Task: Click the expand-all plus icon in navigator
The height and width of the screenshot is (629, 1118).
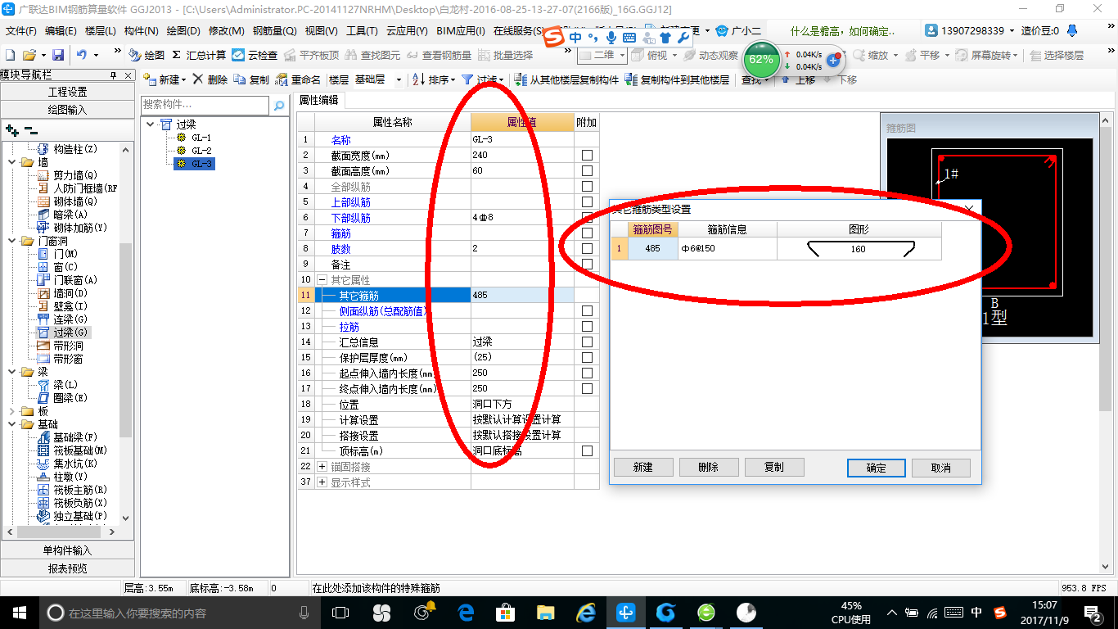Action: point(11,129)
